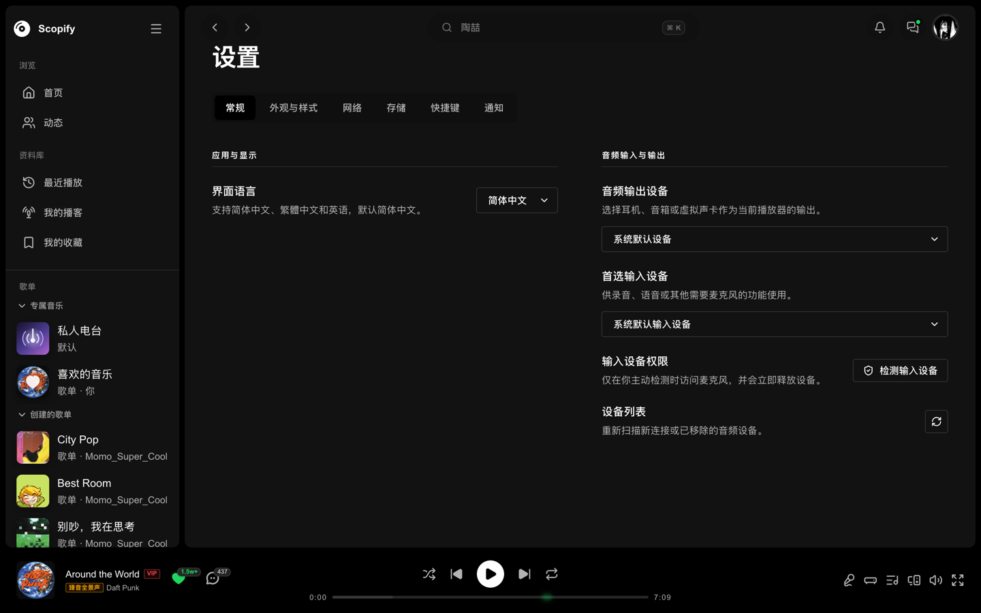Seek in the playback progress bar
981x613 pixels.
(490, 597)
